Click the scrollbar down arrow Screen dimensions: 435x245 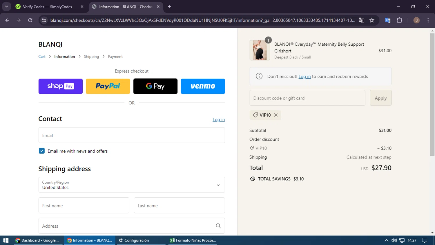click(432, 233)
